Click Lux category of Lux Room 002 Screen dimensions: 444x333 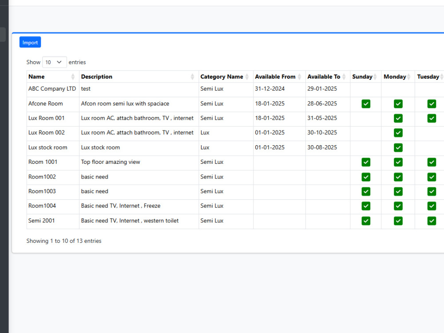click(x=205, y=132)
